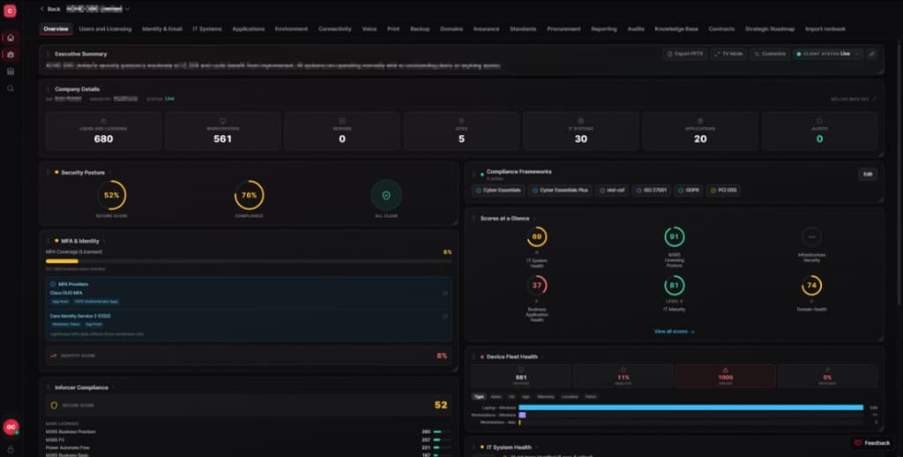
Task: Click the Infrastructure Security empty score ring
Action: coord(811,236)
